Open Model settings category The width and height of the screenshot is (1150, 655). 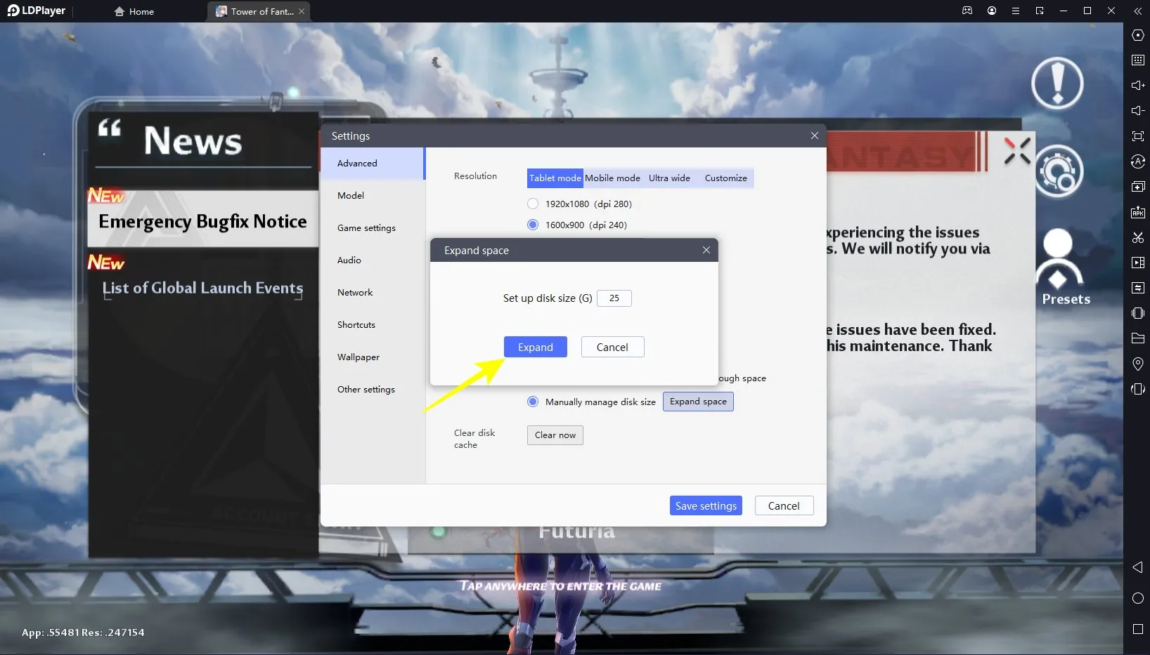coord(372,196)
